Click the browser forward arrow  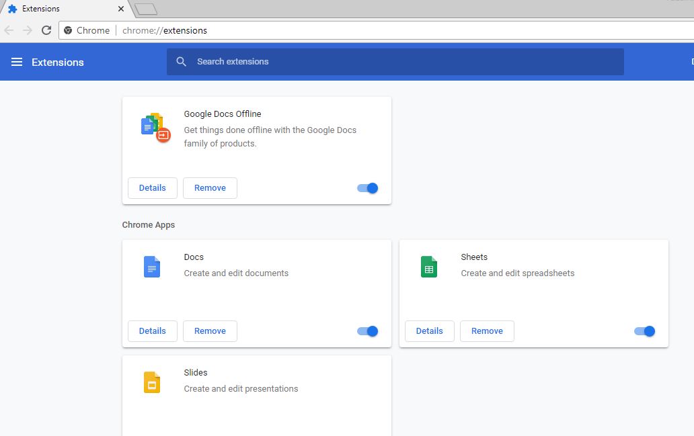click(28, 30)
